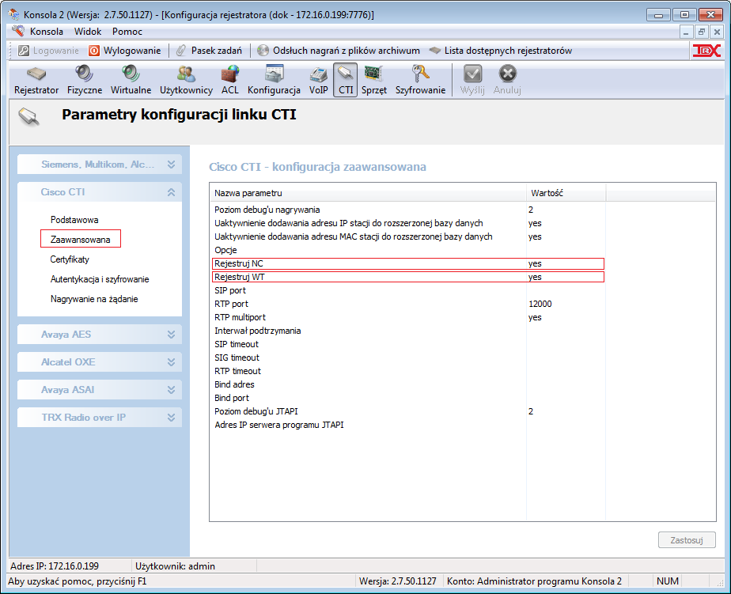This screenshot has width=731, height=594.
Task: Select the SIP port row
Action: click(x=408, y=290)
